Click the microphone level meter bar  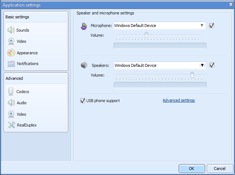pos(160,46)
